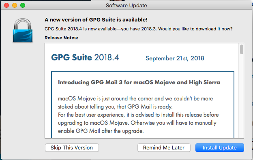Minimize the window with the yellow button
The width and height of the screenshot is (253, 160).
tap(15, 5)
